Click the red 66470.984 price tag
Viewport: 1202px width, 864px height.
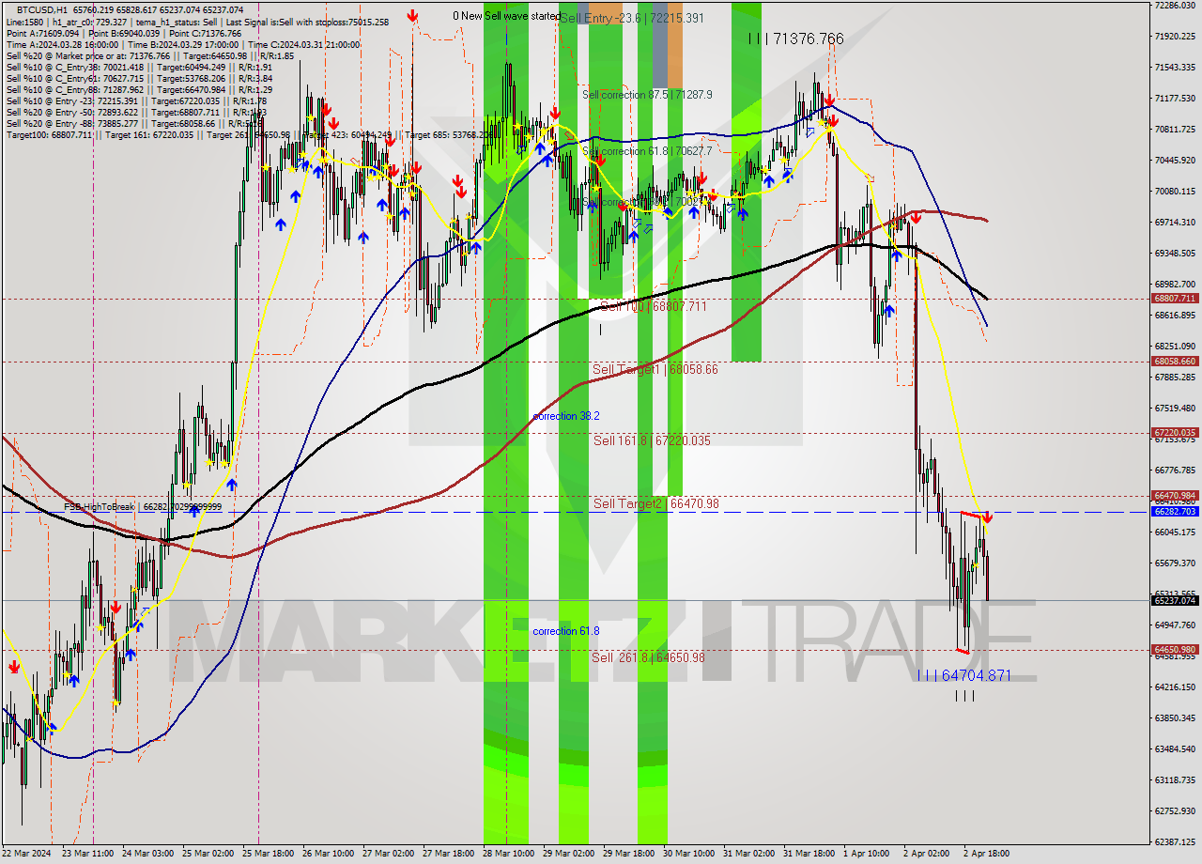pos(1174,495)
